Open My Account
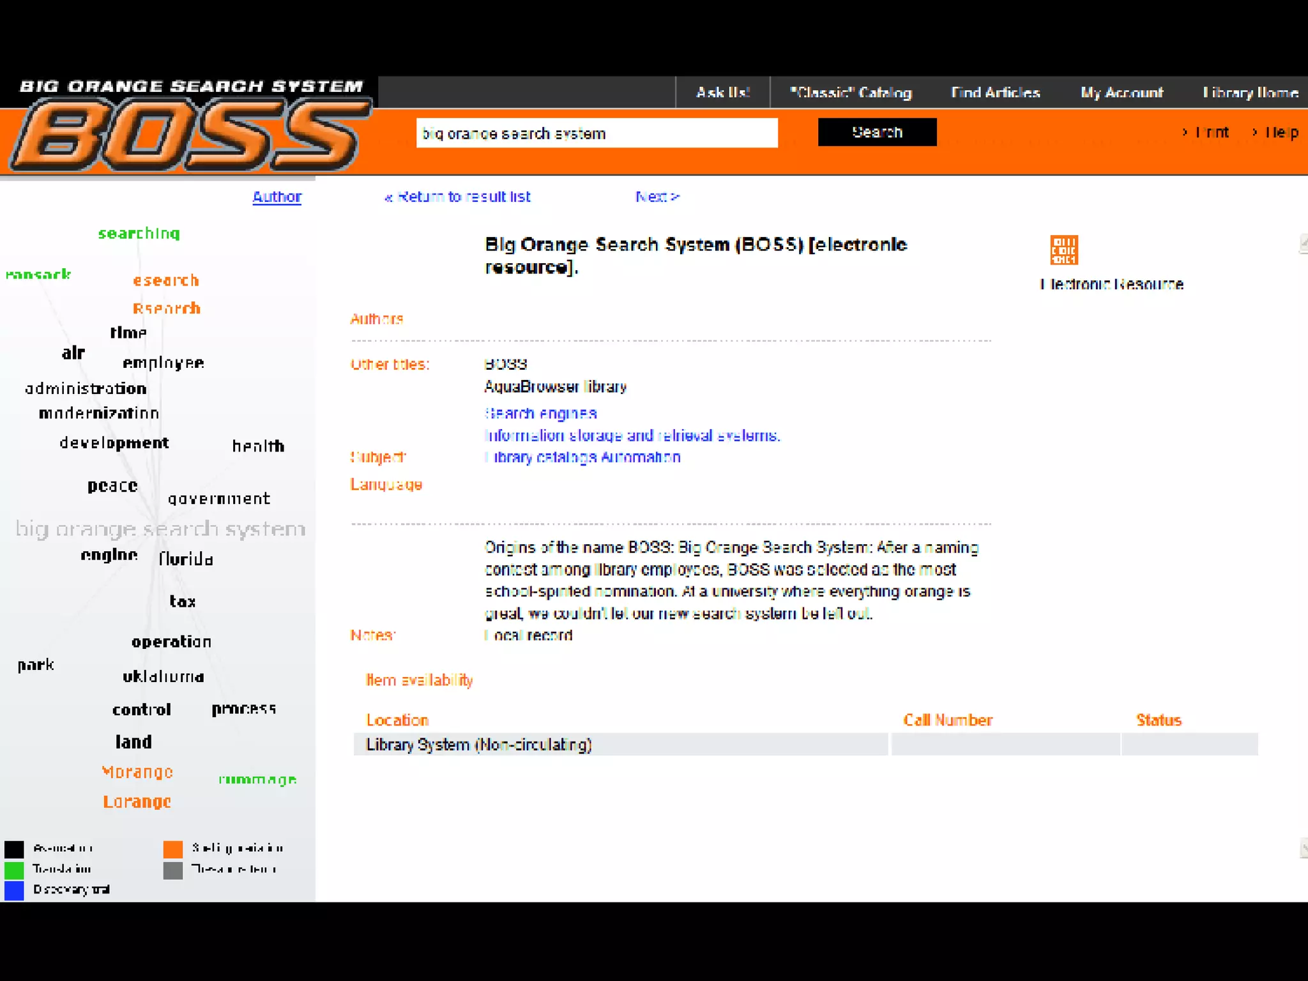 tap(1122, 93)
